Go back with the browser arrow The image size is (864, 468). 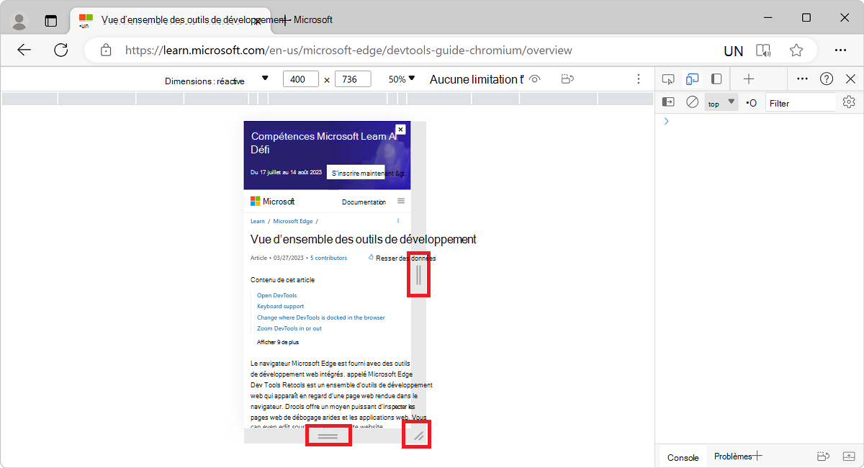pyautogui.click(x=24, y=50)
